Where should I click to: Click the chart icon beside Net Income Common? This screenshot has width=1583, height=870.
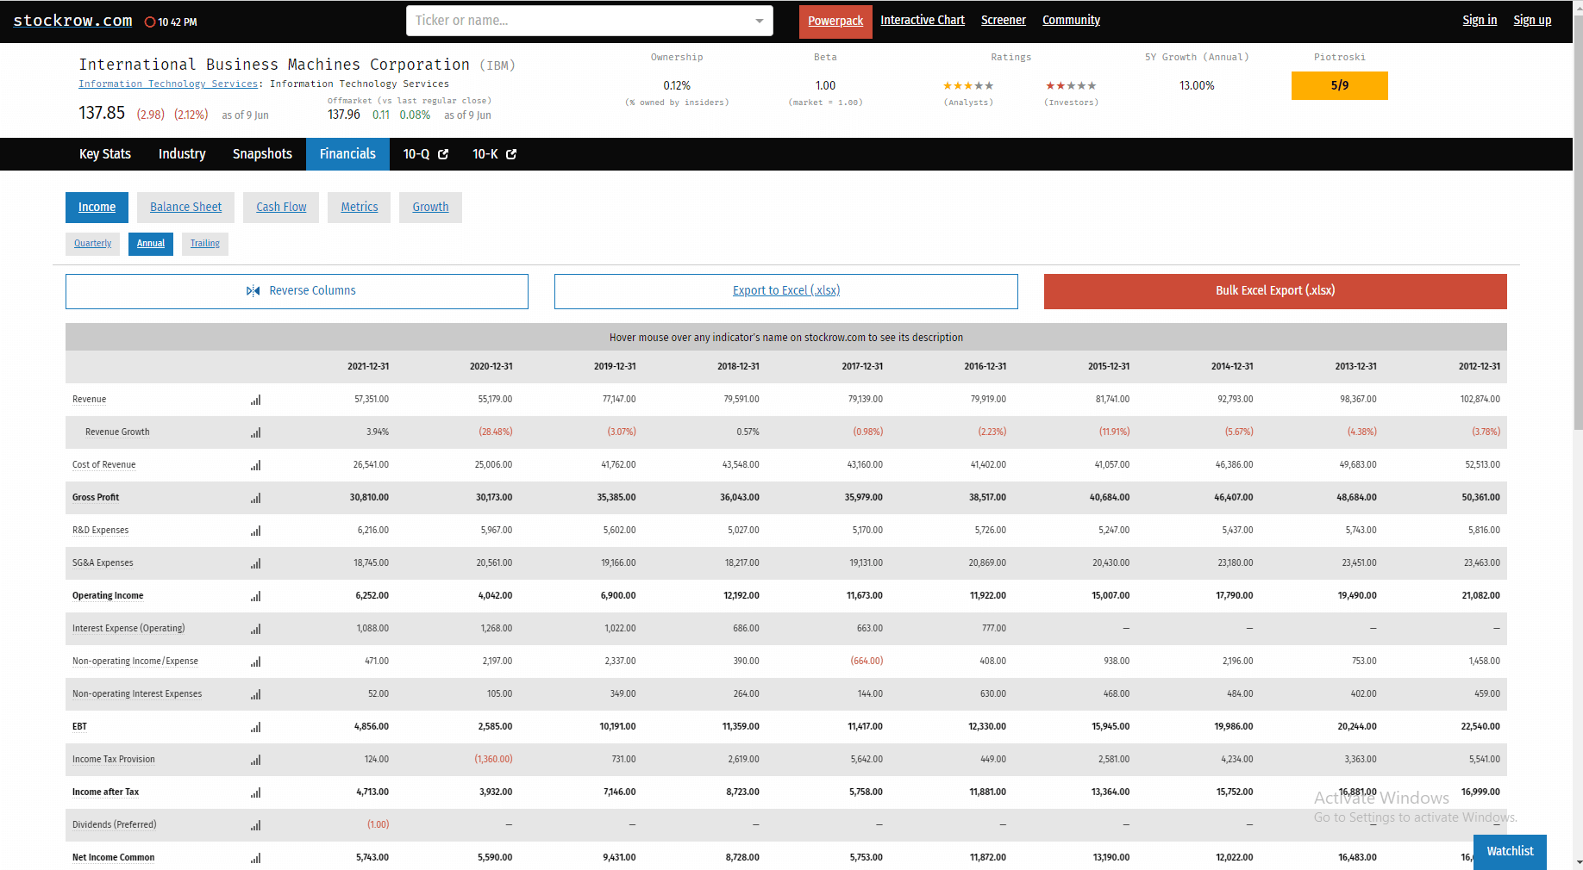click(x=255, y=858)
